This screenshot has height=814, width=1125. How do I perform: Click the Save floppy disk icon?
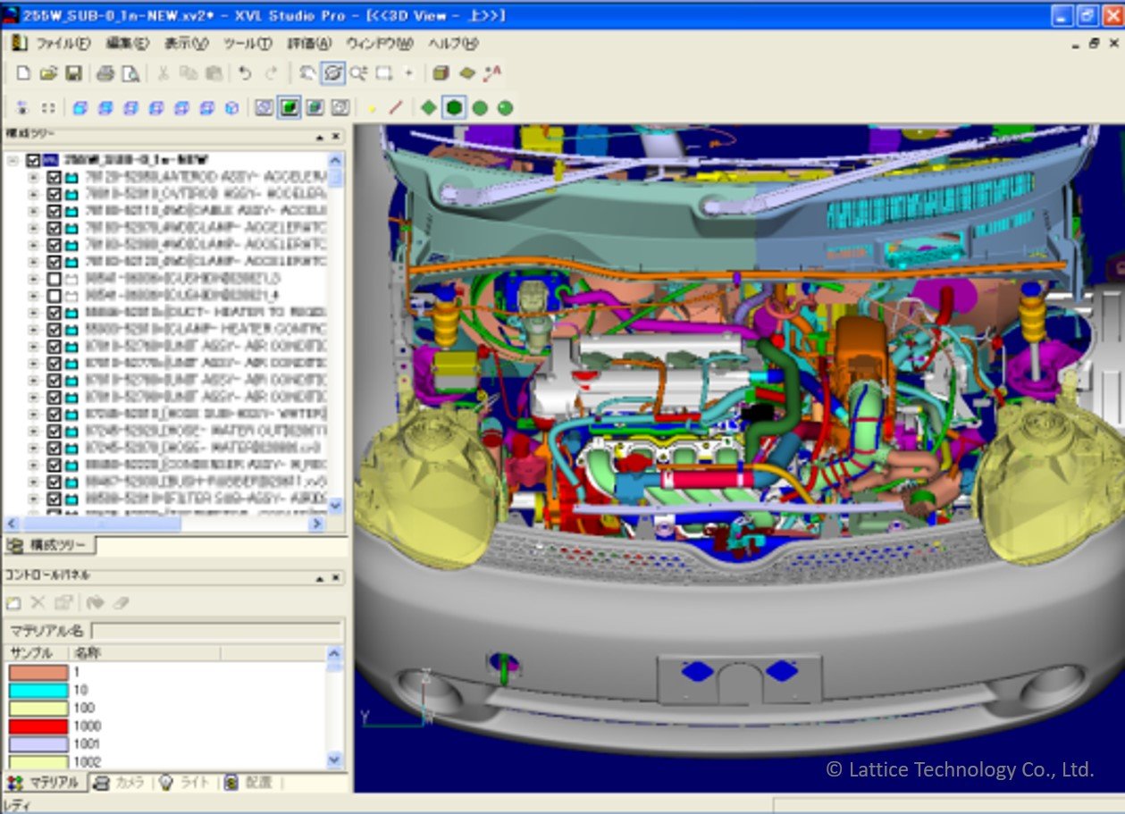[x=74, y=73]
